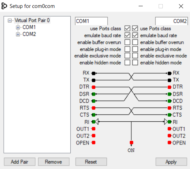
Task: Remove the selected port pair
Action: [53, 162]
